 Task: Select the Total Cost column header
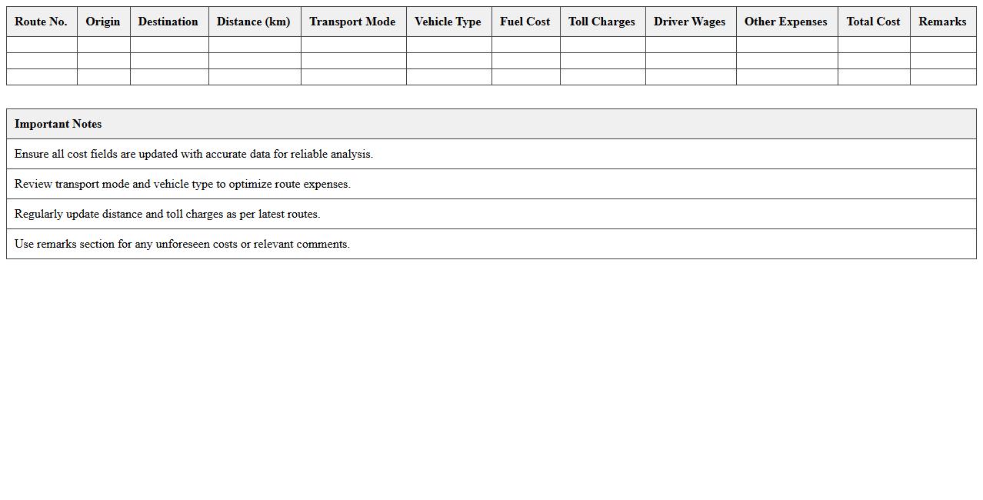point(873,22)
